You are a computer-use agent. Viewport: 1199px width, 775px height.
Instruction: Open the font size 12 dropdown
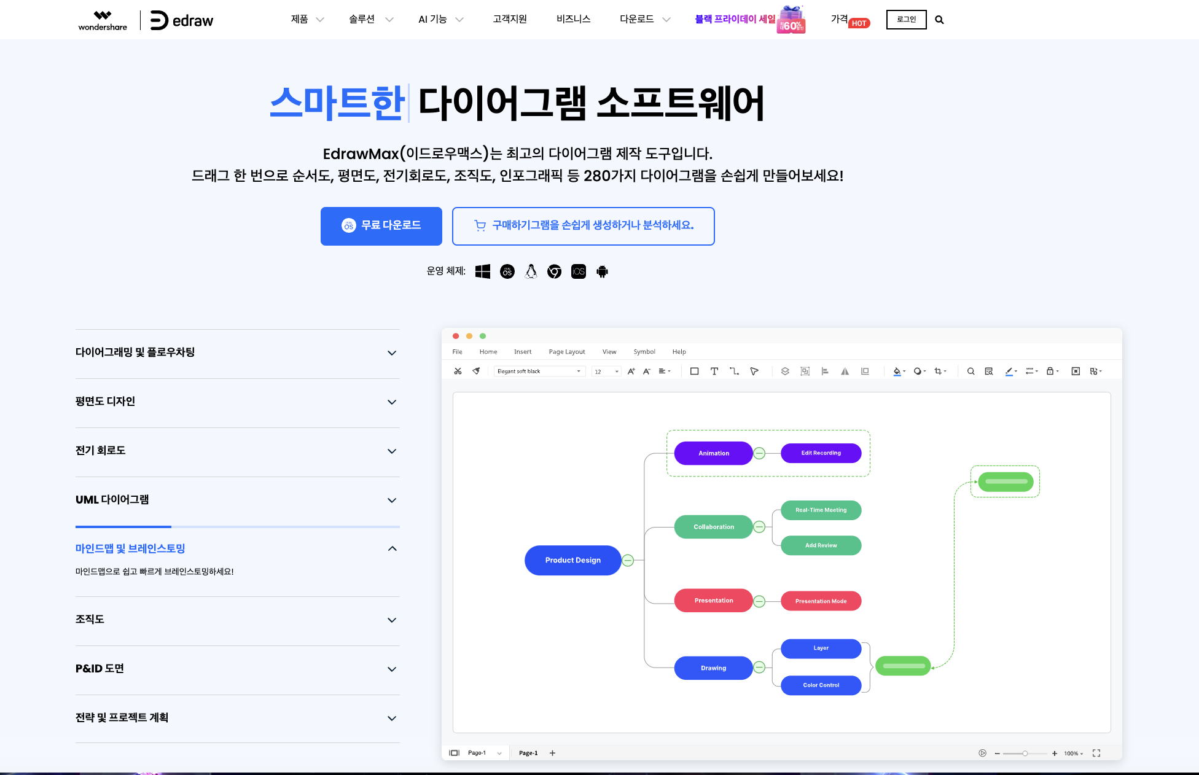pos(606,371)
